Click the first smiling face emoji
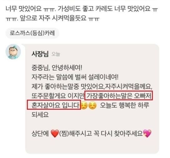The height and width of the screenshot is (158, 170). click(x=84, y=105)
